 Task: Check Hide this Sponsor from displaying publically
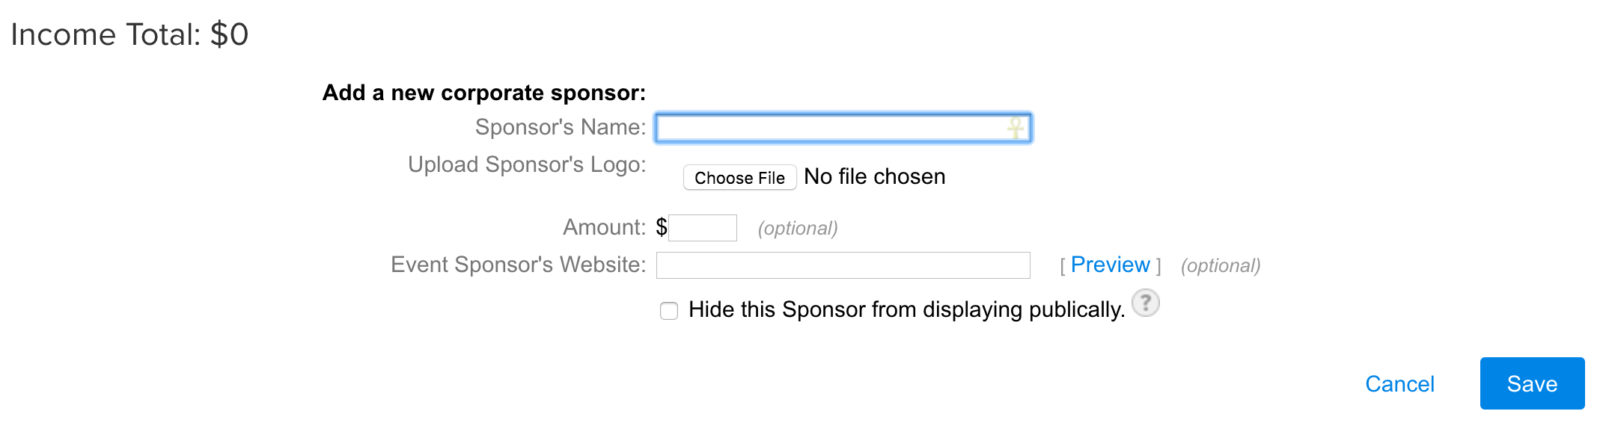click(669, 311)
